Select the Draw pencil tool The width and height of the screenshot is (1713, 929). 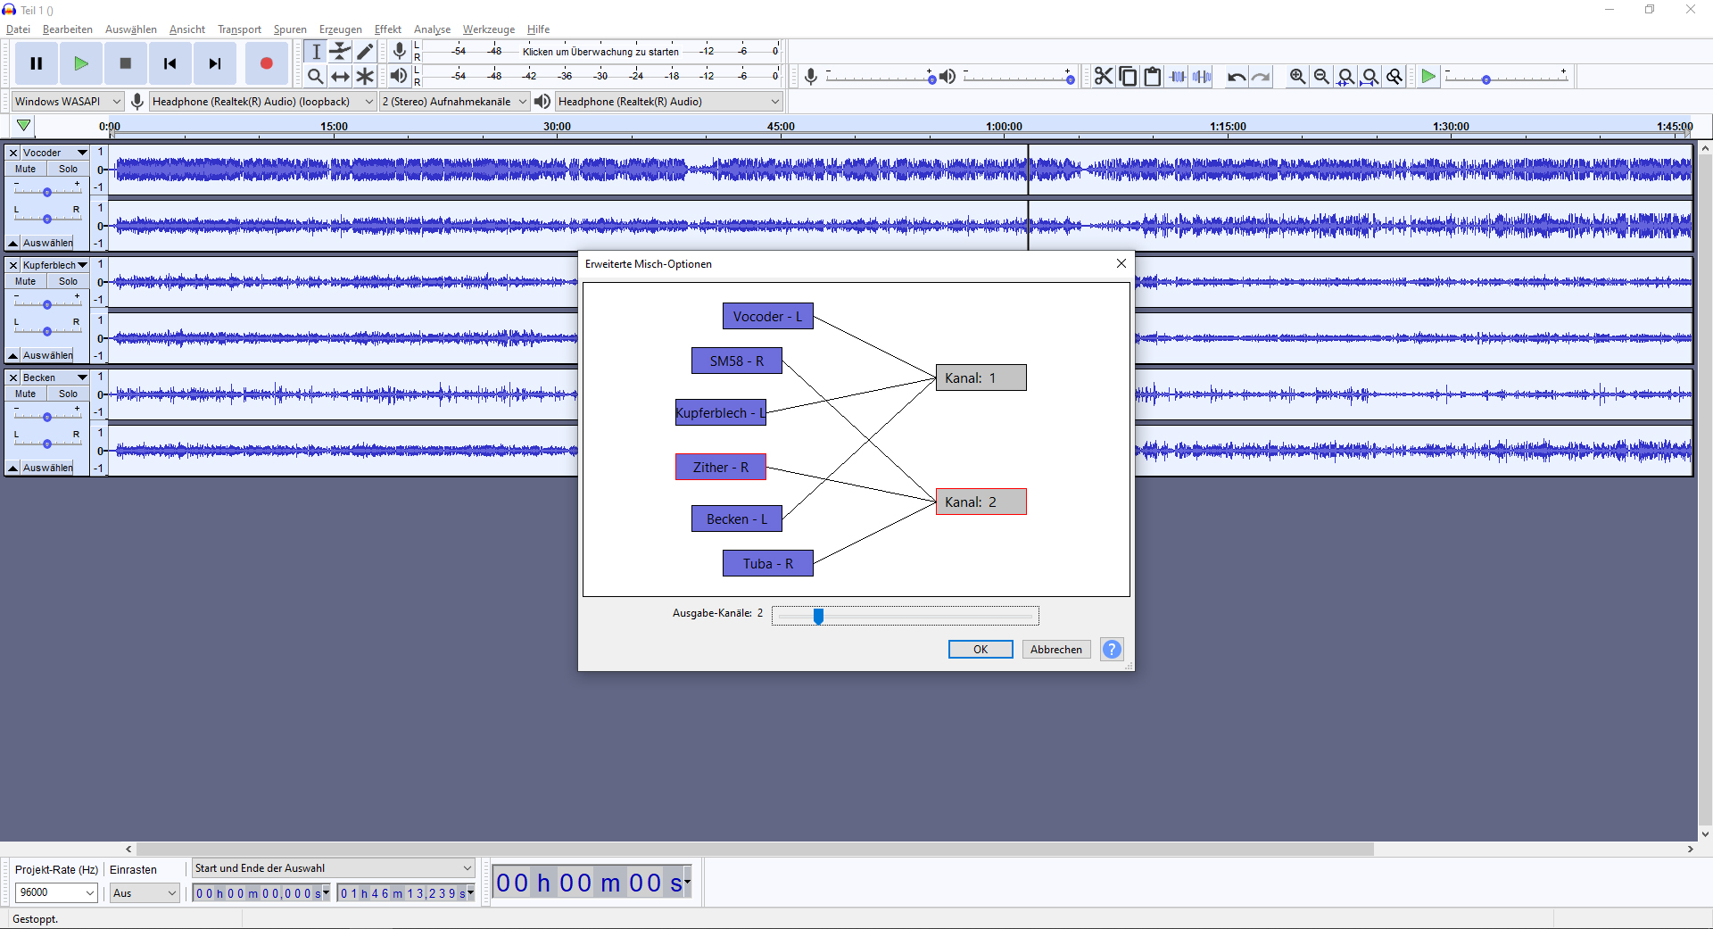tap(365, 52)
